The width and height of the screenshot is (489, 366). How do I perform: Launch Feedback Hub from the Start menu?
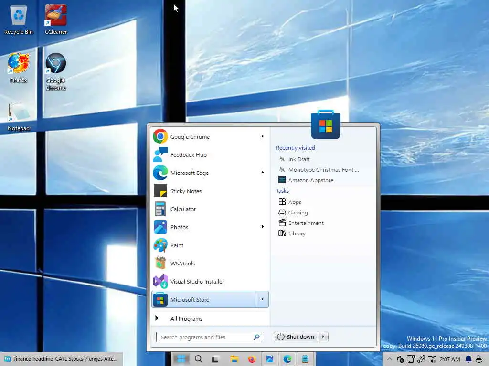tap(210, 155)
